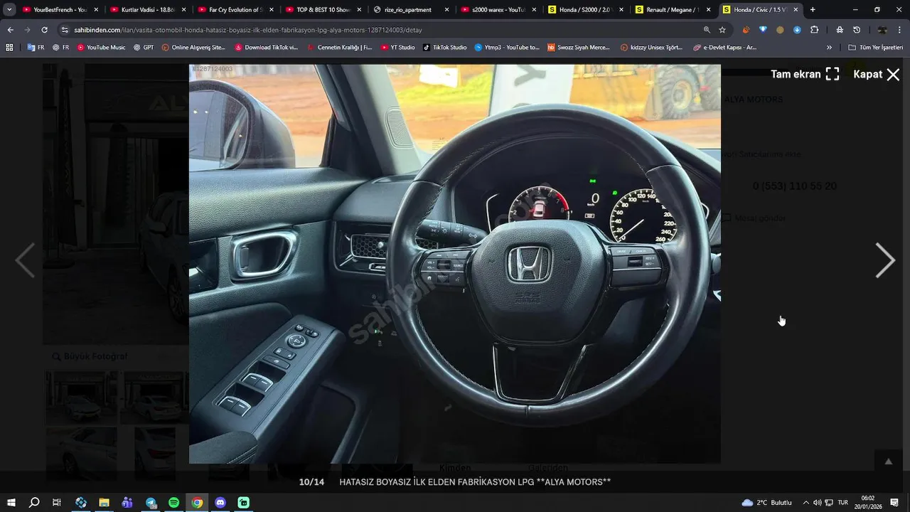Image resolution: width=910 pixels, height=512 pixels.
Task: Switch gallery to Tam ekran fullscreen
Action: point(805,74)
